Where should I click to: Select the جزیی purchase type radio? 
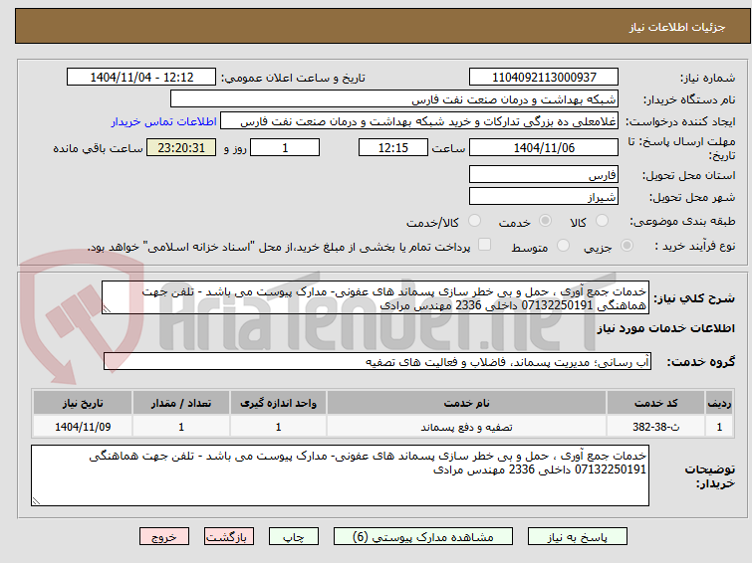tap(627, 246)
